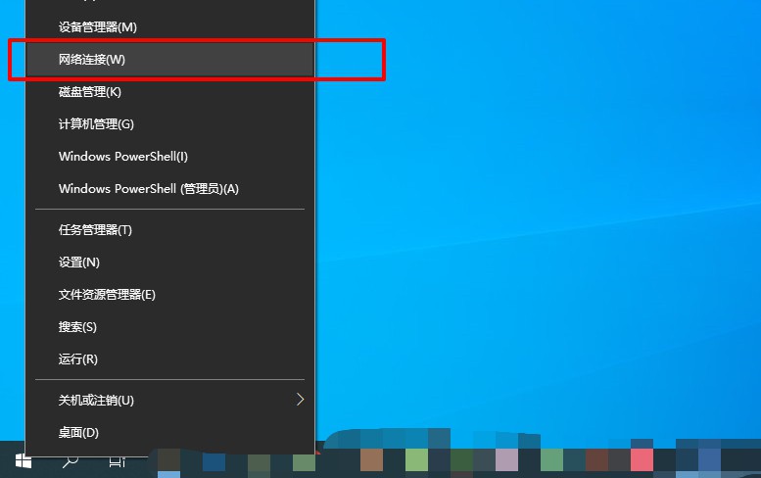Open 磁盘管理(K)
761x478 pixels.
click(x=90, y=92)
